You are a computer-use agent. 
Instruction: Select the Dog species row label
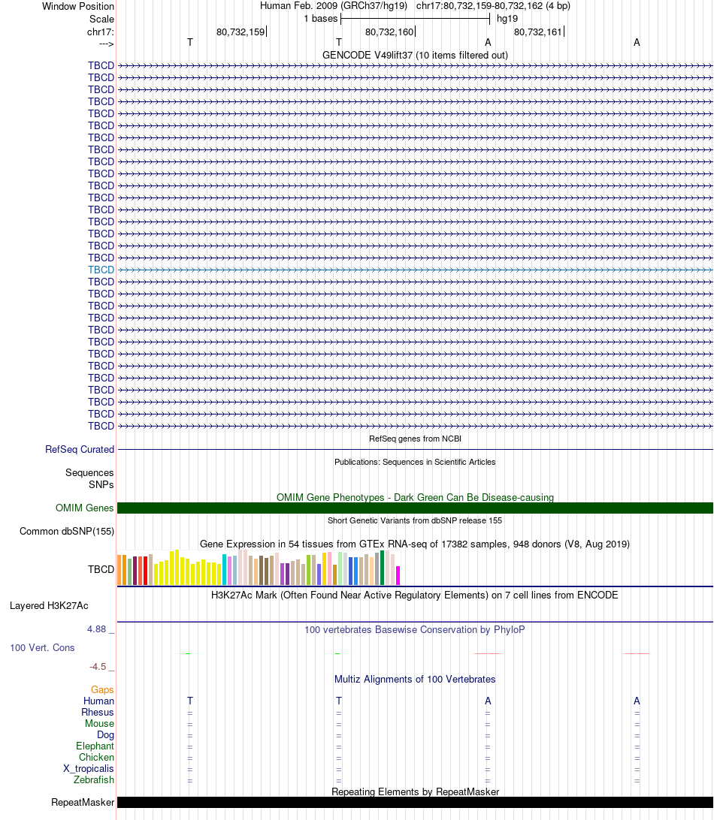[106, 734]
